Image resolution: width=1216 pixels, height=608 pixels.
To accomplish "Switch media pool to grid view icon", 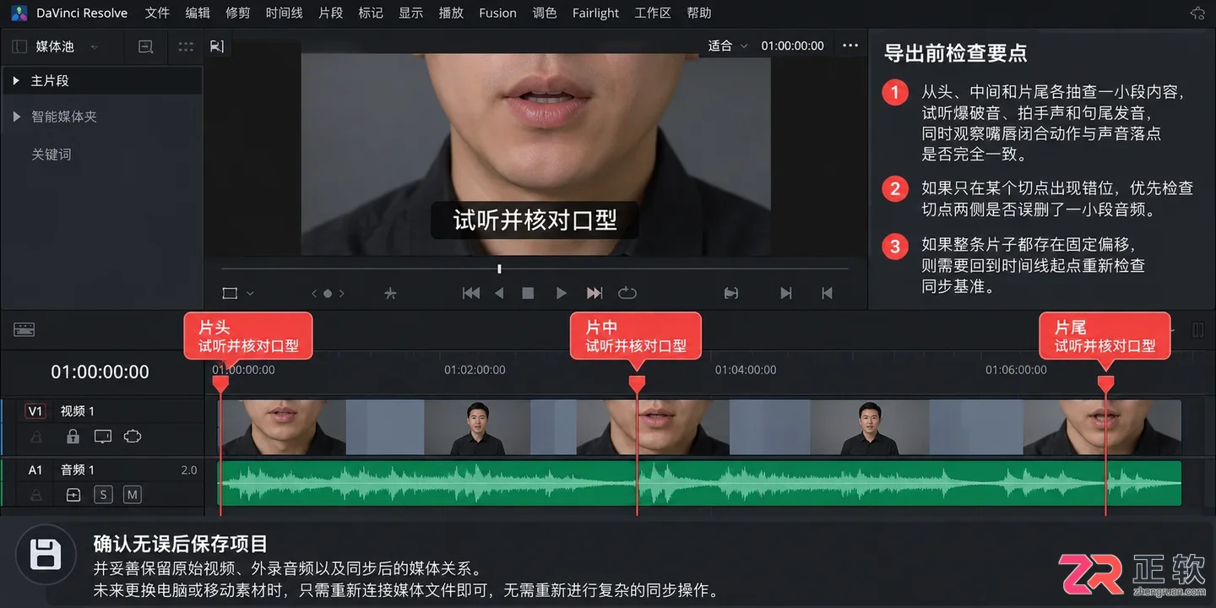I will [186, 47].
